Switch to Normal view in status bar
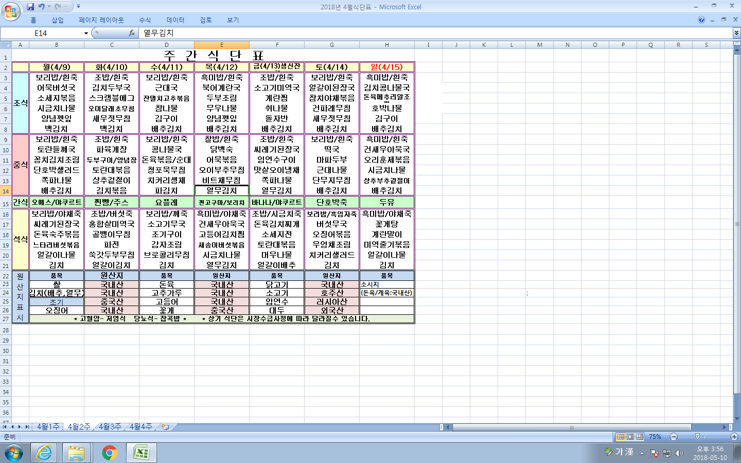The width and height of the screenshot is (741, 463). tap(621, 437)
